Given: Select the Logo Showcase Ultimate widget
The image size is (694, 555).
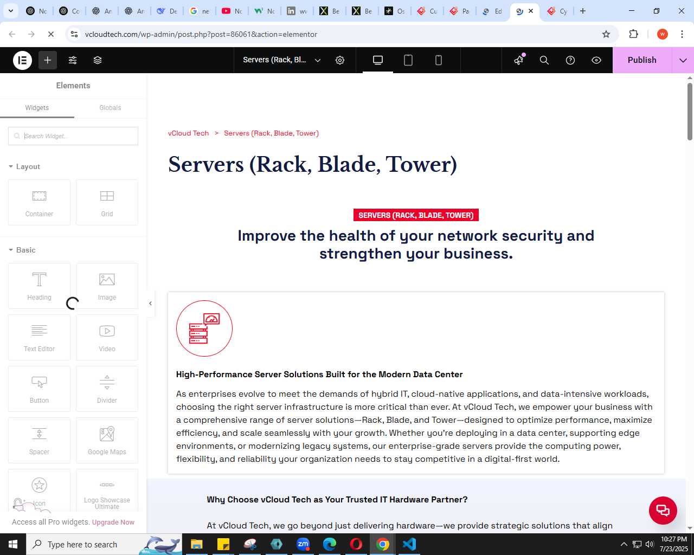Looking at the screenshot, I should point(107,491).
